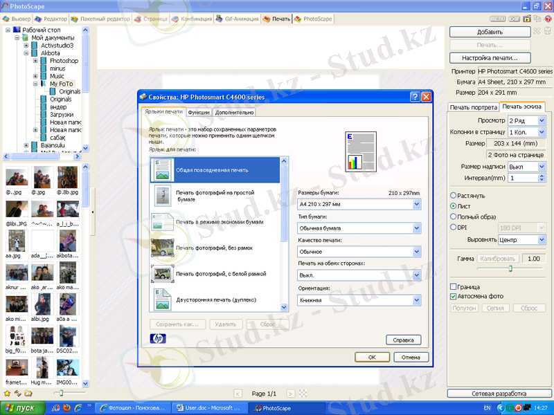
Task: Open the Редактор tab
Action: [x=51, y=19]
